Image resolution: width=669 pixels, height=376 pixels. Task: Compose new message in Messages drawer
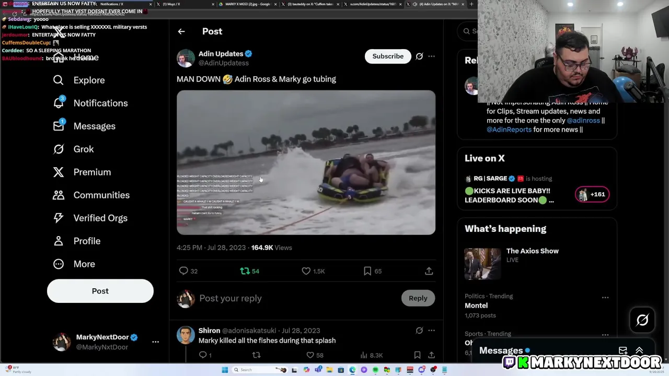coord(622,350)
